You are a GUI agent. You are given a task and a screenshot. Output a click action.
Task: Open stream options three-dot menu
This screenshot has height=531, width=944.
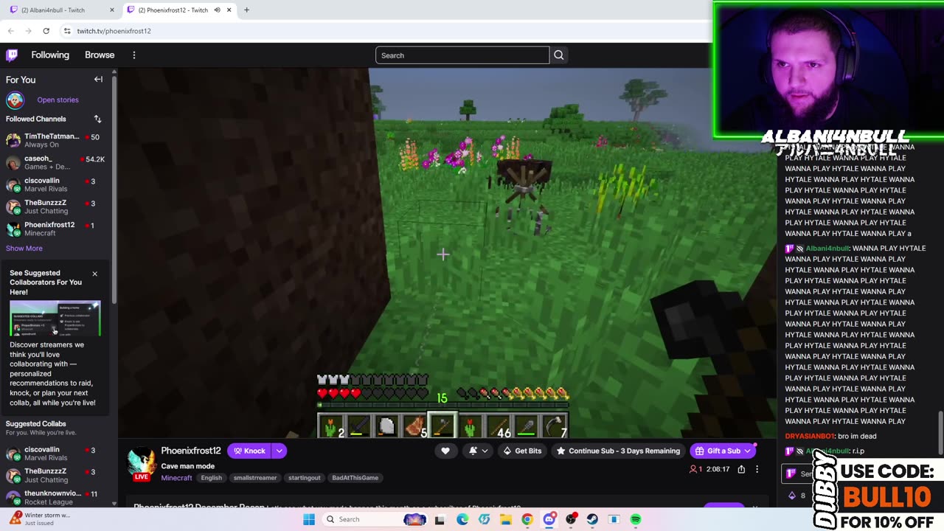757,469
